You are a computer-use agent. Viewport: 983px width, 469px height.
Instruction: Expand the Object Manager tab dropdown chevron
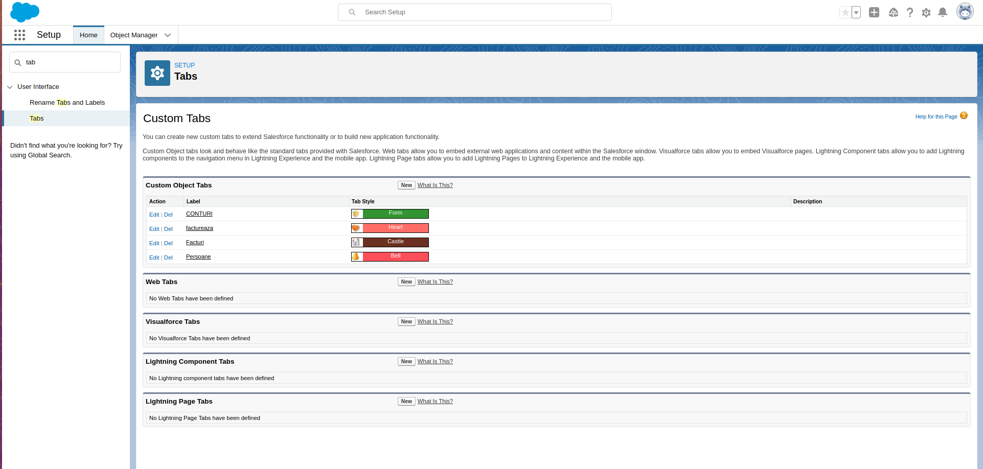pos(168,35)
